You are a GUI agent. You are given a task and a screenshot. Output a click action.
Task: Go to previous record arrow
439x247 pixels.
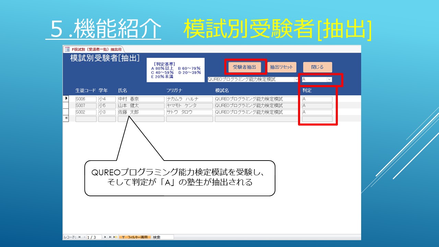click(84, 237)
